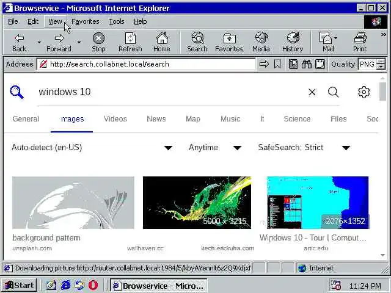Click the system tray scheduler icon
Viewport: 391px width, 293px height.
[x=335, y=285]
